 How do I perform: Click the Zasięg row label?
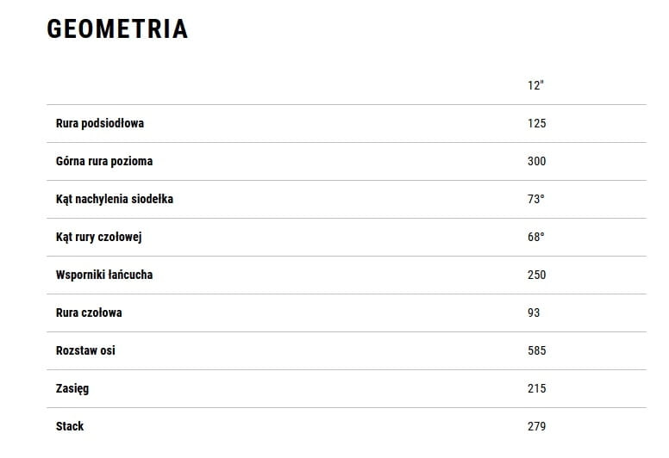72,388
